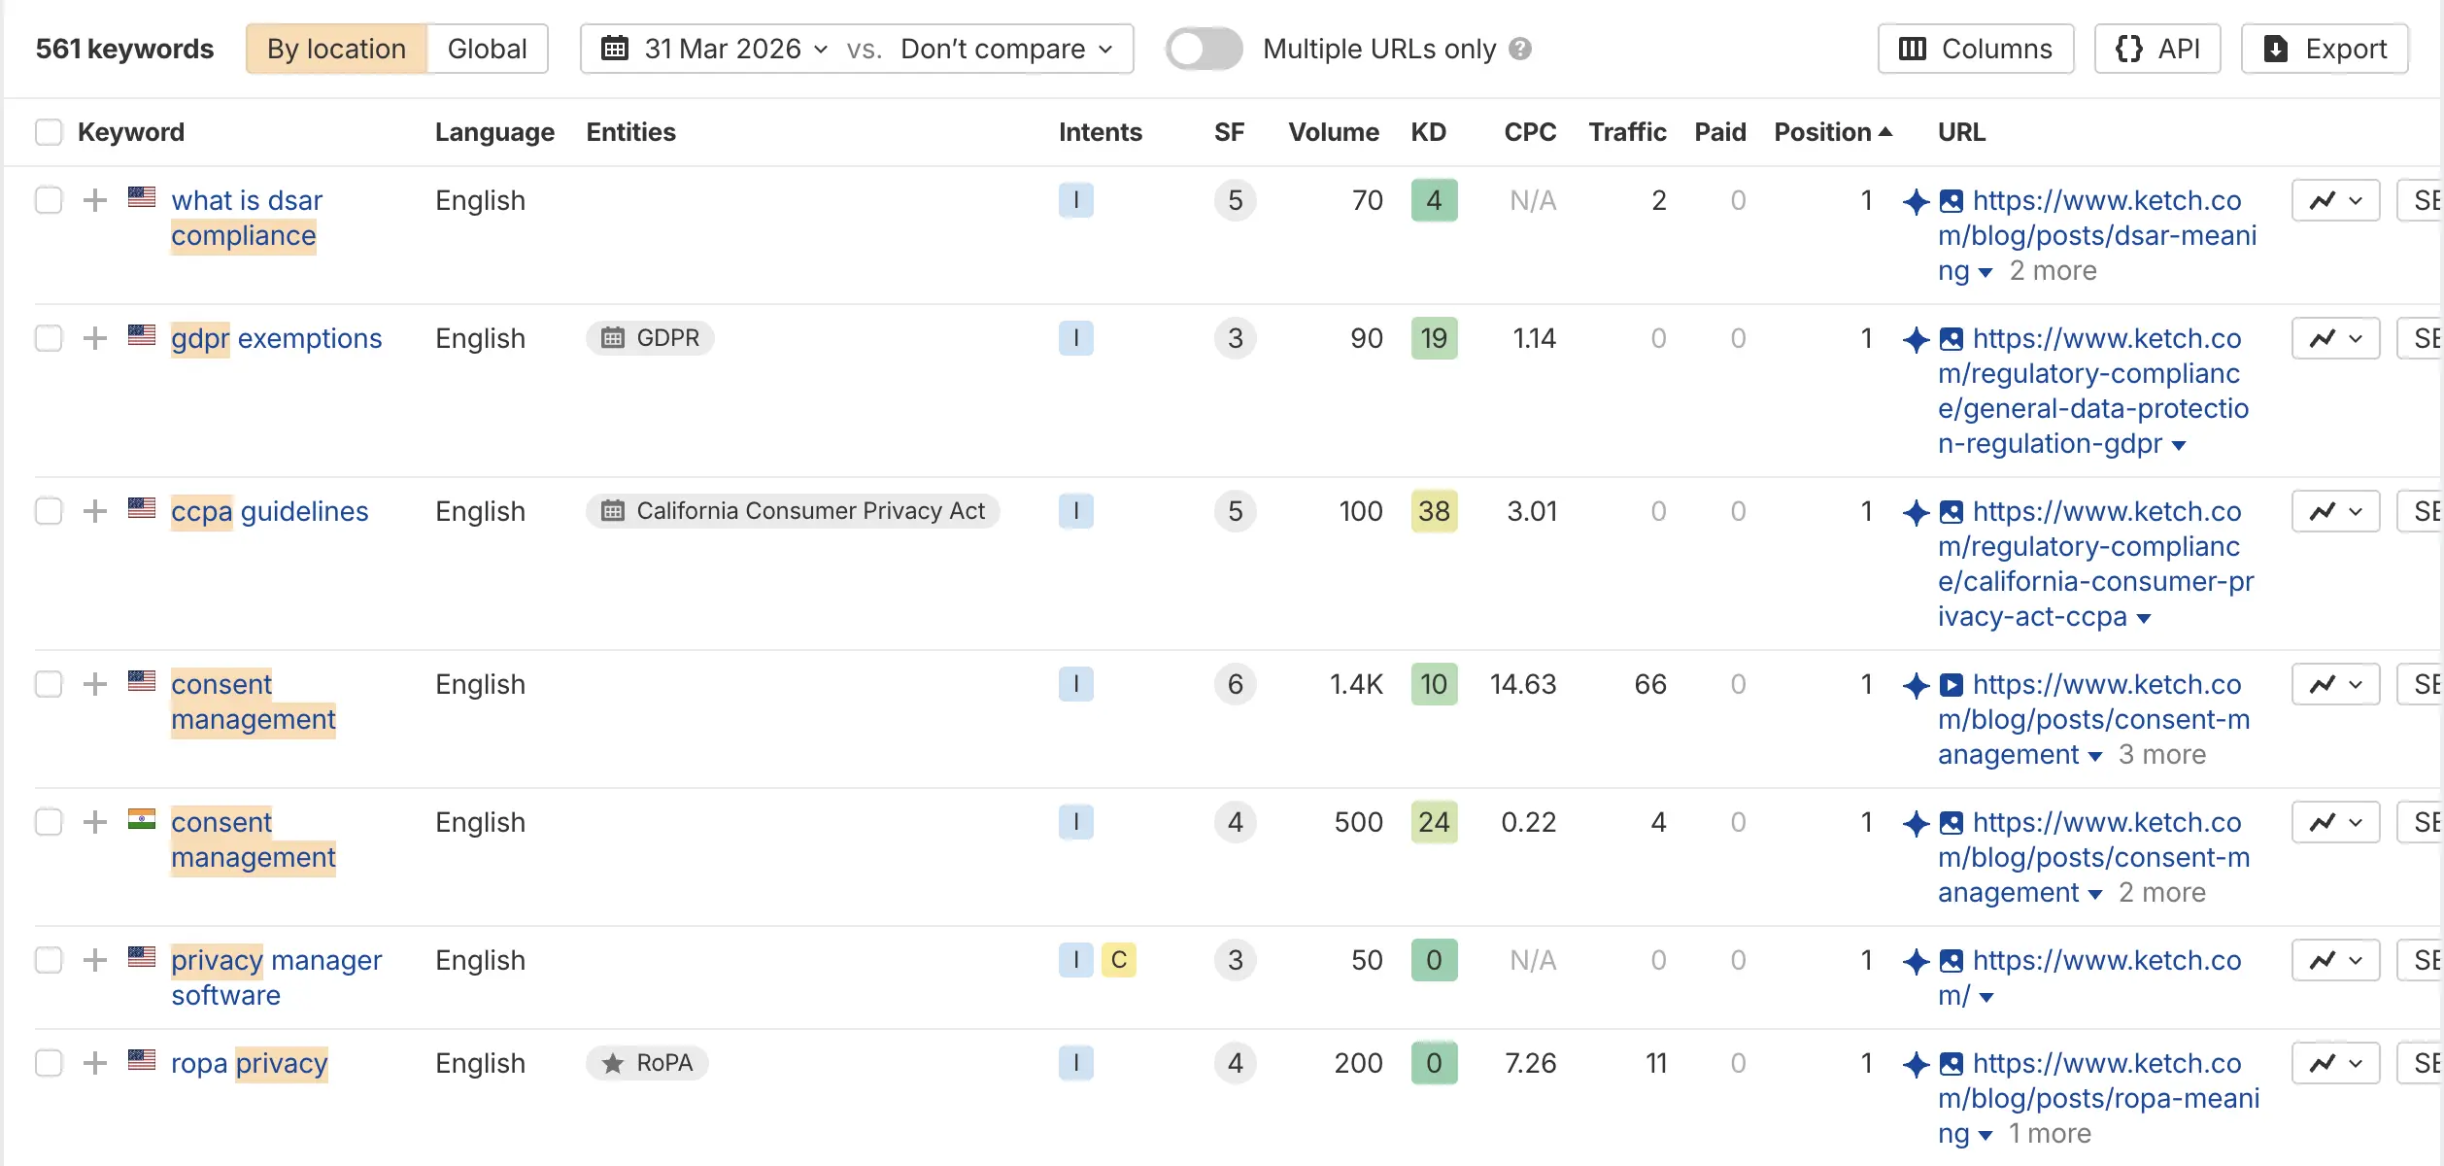Expand the Don't compare dropdown
Viewport: 2444px width, 1166px height.
point(1005,49)
